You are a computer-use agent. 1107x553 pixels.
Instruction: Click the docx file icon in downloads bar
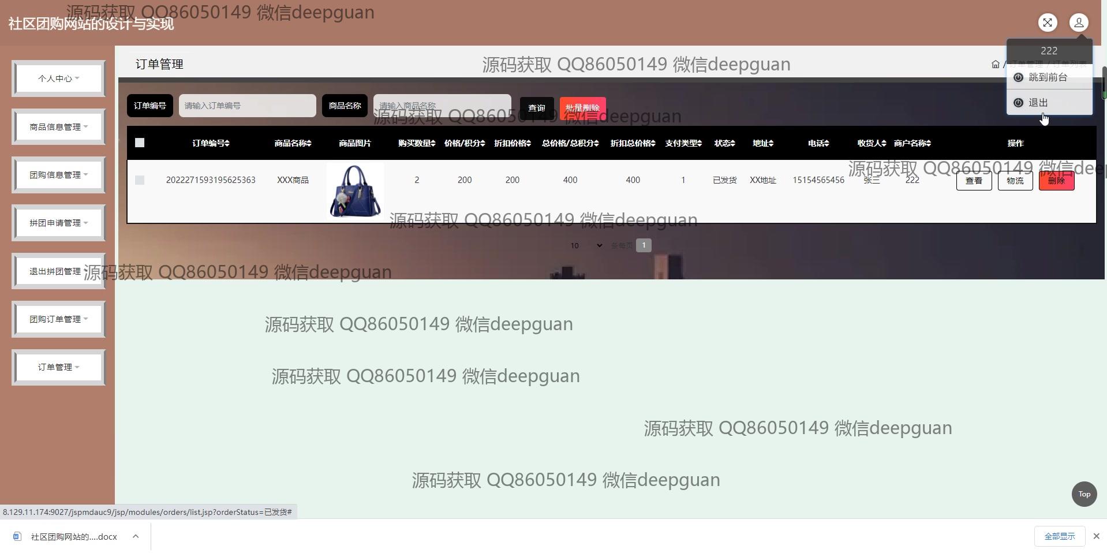(17, 536)
